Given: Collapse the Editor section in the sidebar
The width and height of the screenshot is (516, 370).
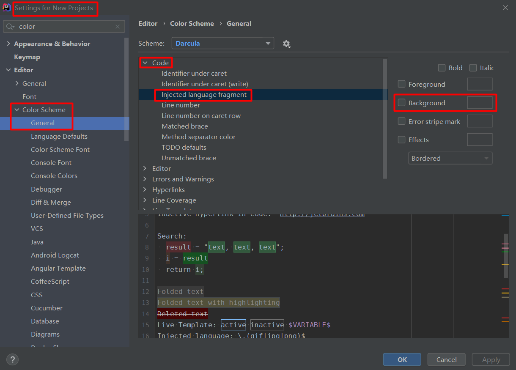Looking at the screenshot, I should pos(8,70).
